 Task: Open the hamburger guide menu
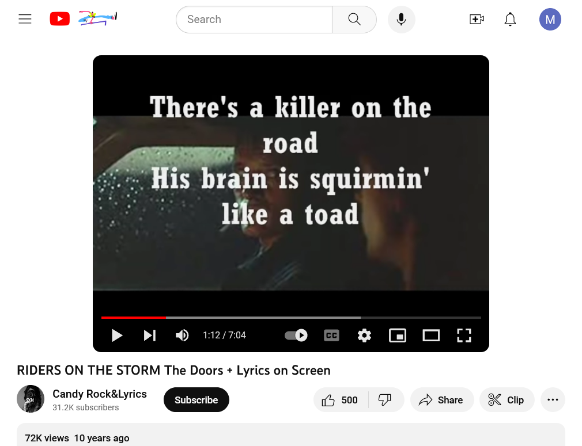point(25,19)
